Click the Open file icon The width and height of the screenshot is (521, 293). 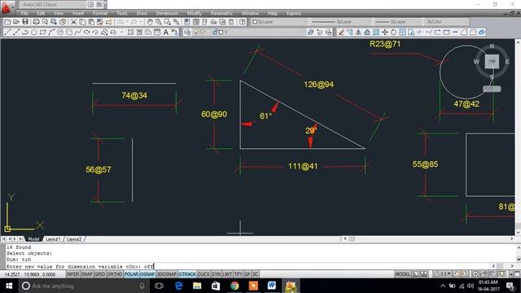coord(16,22)
